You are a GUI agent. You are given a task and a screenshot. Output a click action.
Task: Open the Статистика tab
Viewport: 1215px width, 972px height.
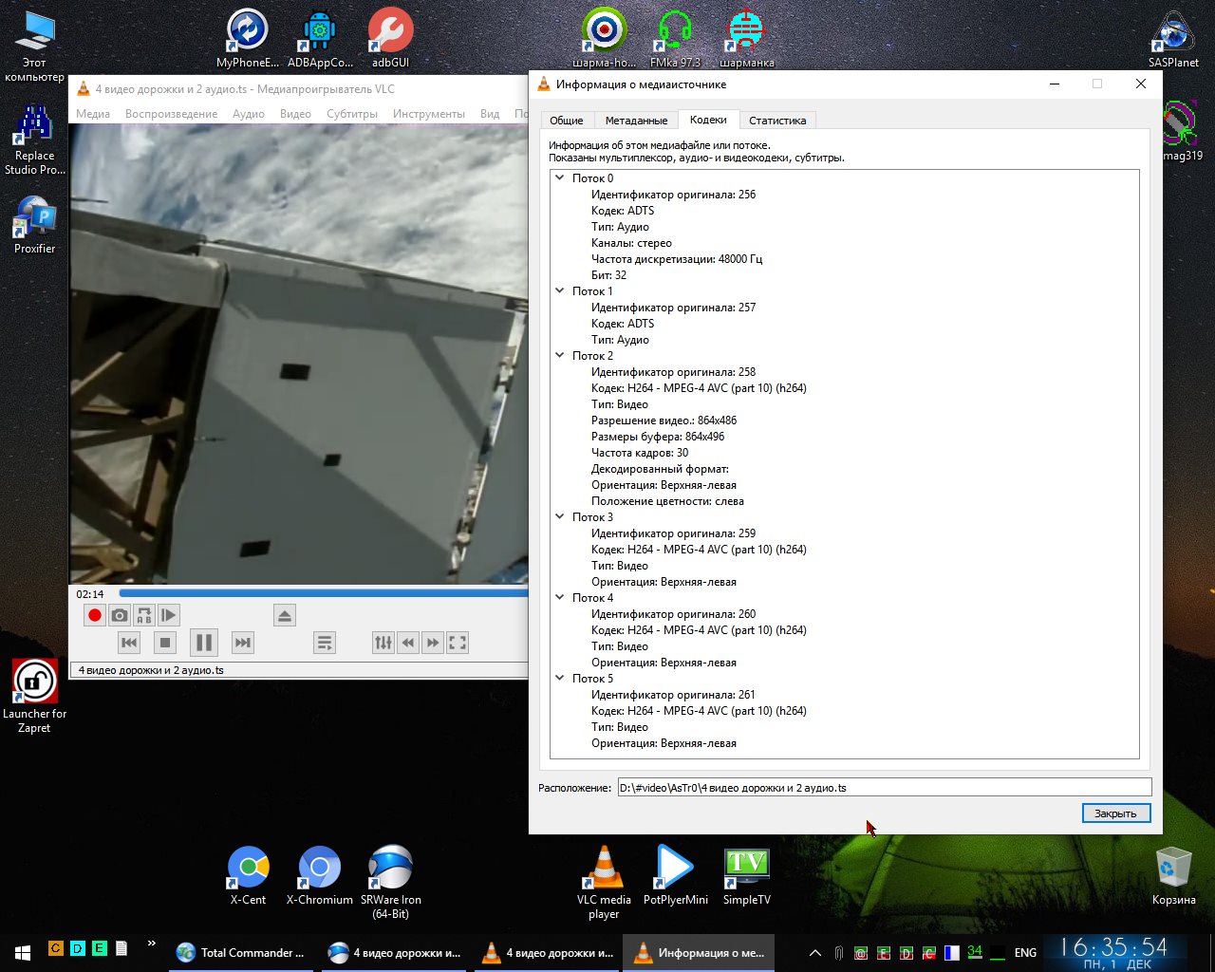776,121
